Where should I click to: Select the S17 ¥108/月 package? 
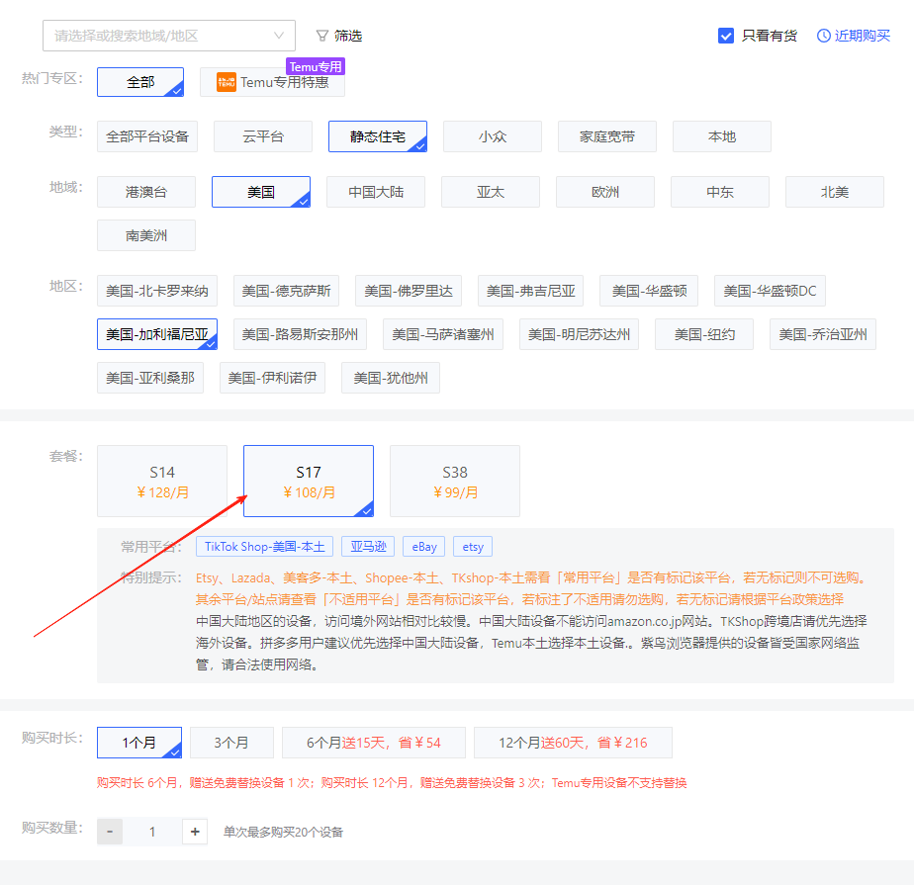309,482
